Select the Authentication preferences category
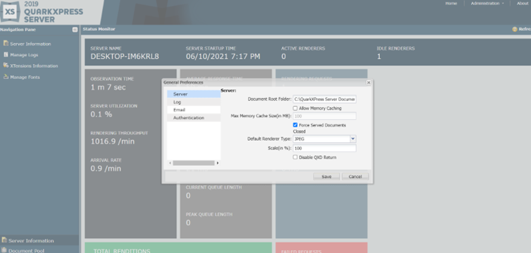 click(194, 118)
